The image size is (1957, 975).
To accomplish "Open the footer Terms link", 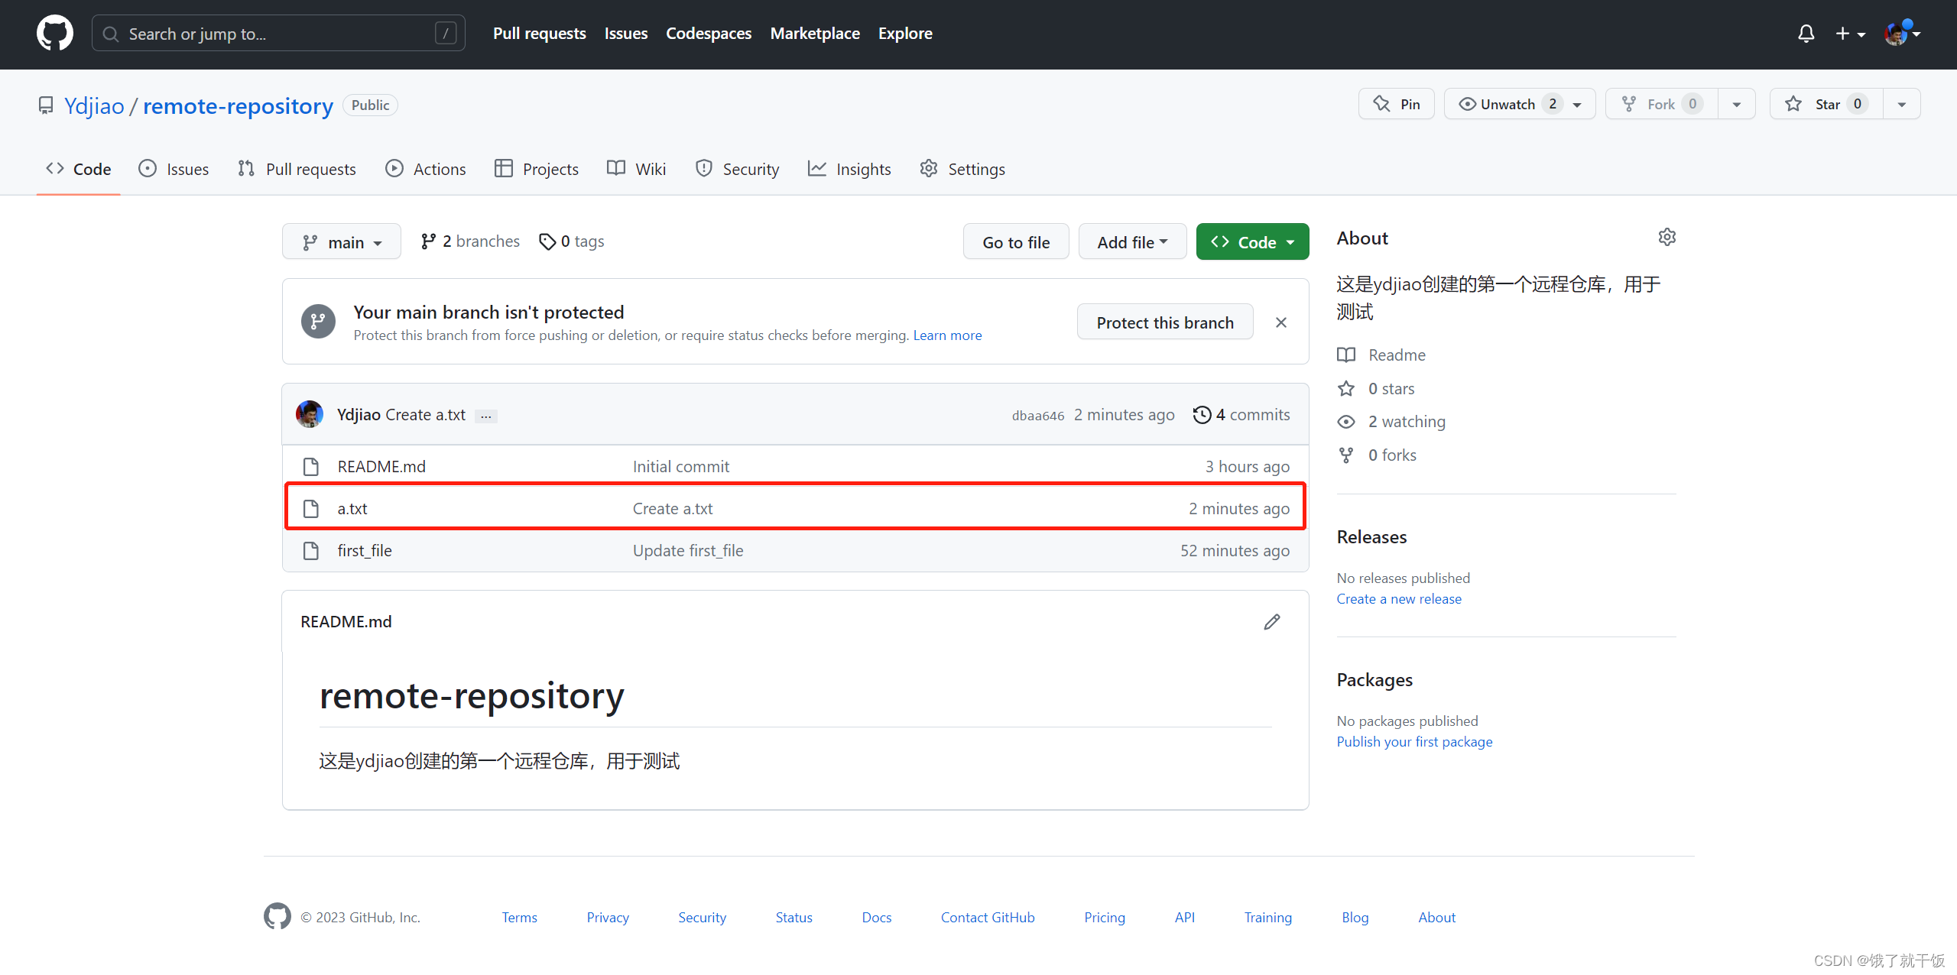I will (519, 917).
